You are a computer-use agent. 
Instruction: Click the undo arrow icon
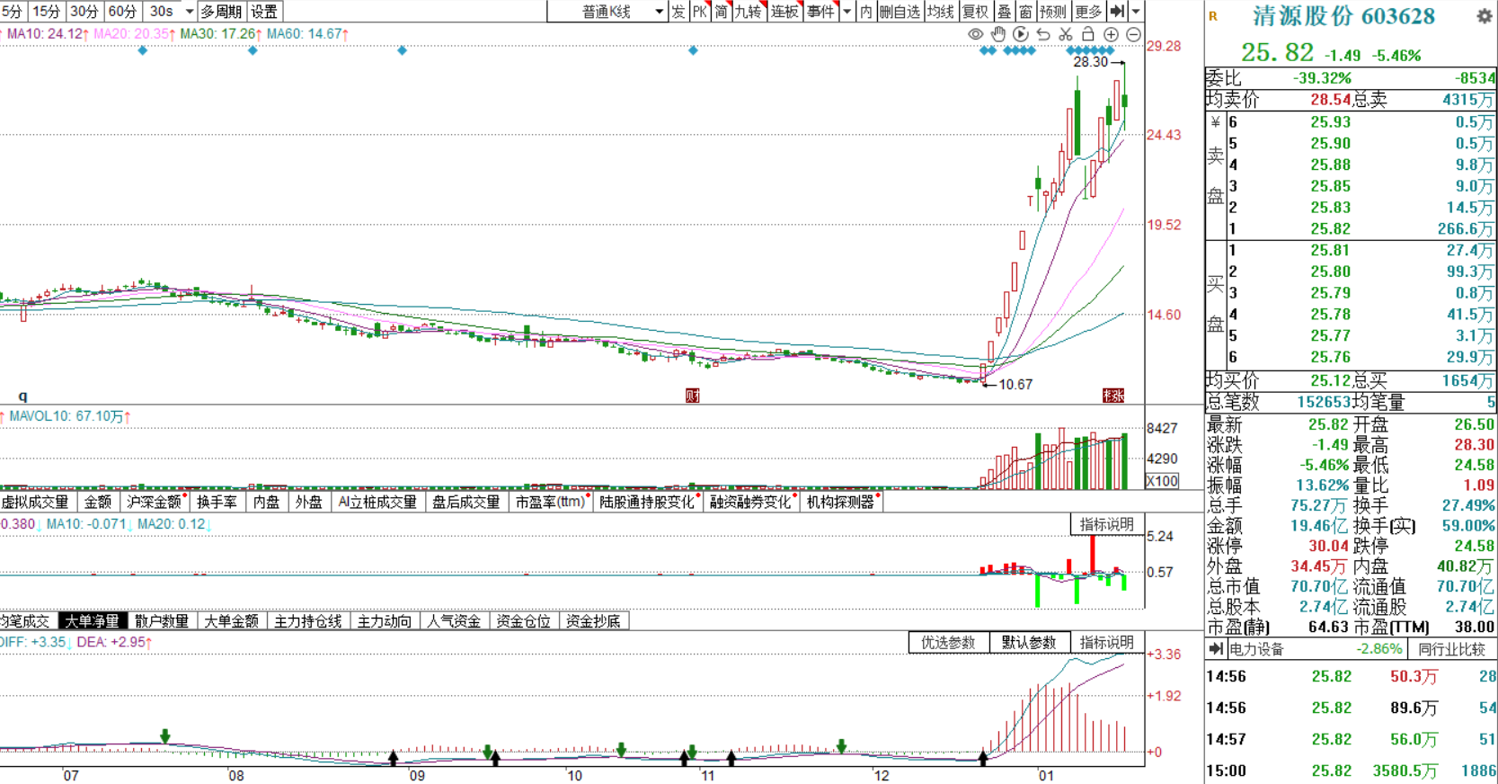pyautogui.click(x=1043, y=34)
